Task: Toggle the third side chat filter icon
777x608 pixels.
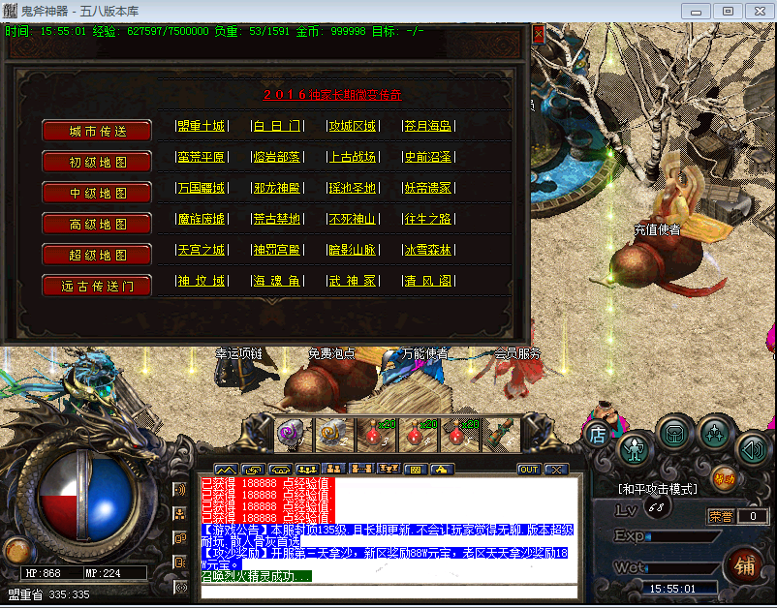Action: [x=180, y=538]
